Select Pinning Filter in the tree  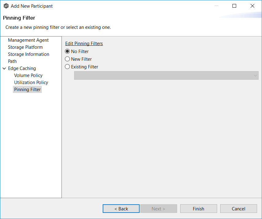click(27, 90)
